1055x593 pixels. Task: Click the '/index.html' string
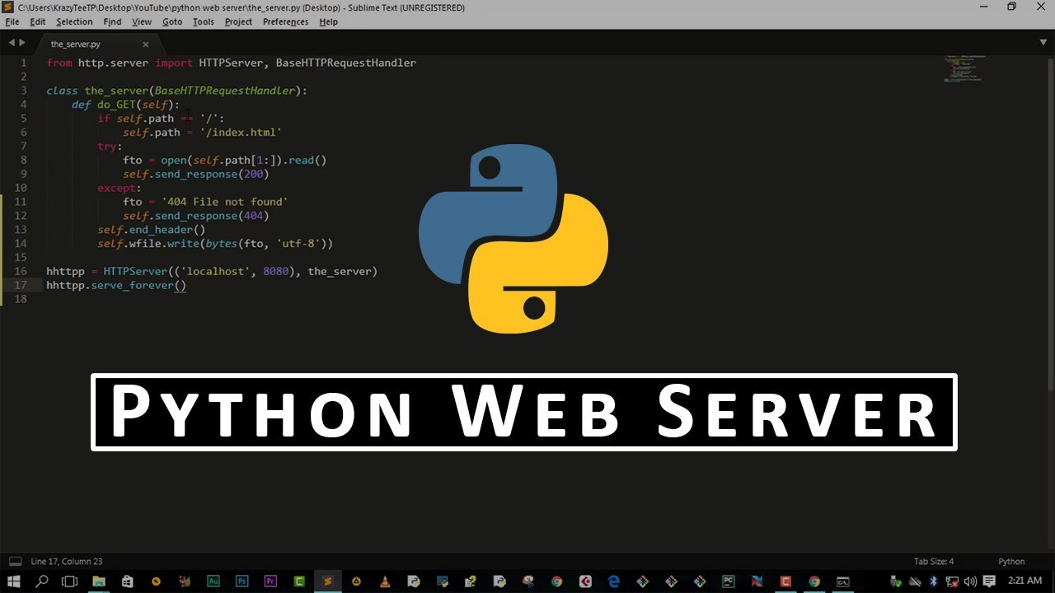(241, 133)
